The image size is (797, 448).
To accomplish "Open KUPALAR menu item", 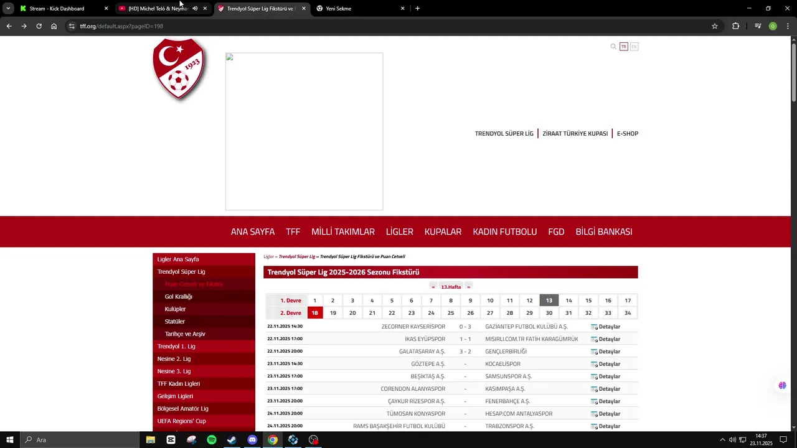I will coord(443,231).
